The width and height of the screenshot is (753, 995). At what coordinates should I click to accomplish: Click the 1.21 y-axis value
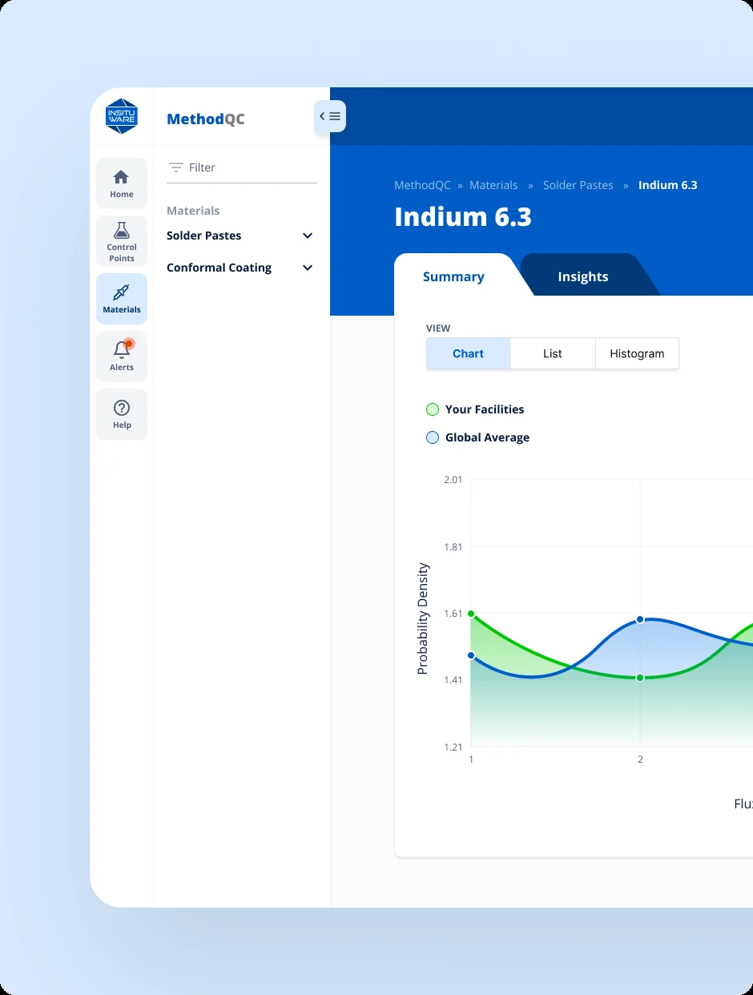tap(453, 747)
